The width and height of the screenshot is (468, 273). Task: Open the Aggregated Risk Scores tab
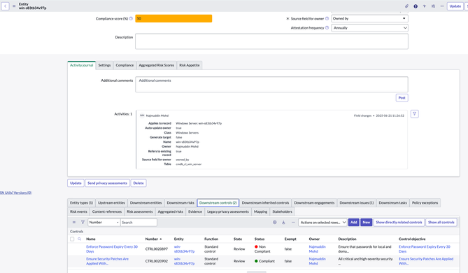point(157,65)
